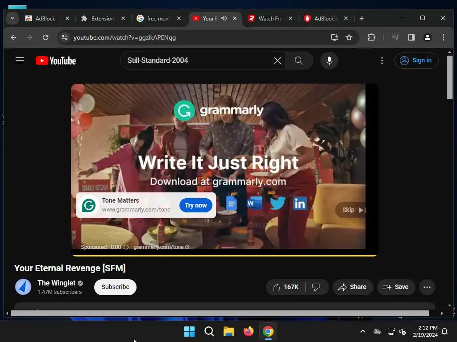View site information icon in address bar
The width and height of the screenshot is (457, 342).
[65, 37]
